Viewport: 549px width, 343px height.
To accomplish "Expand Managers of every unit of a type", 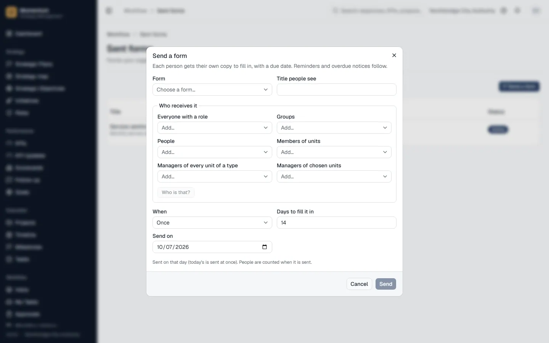I will pos(215,176).
